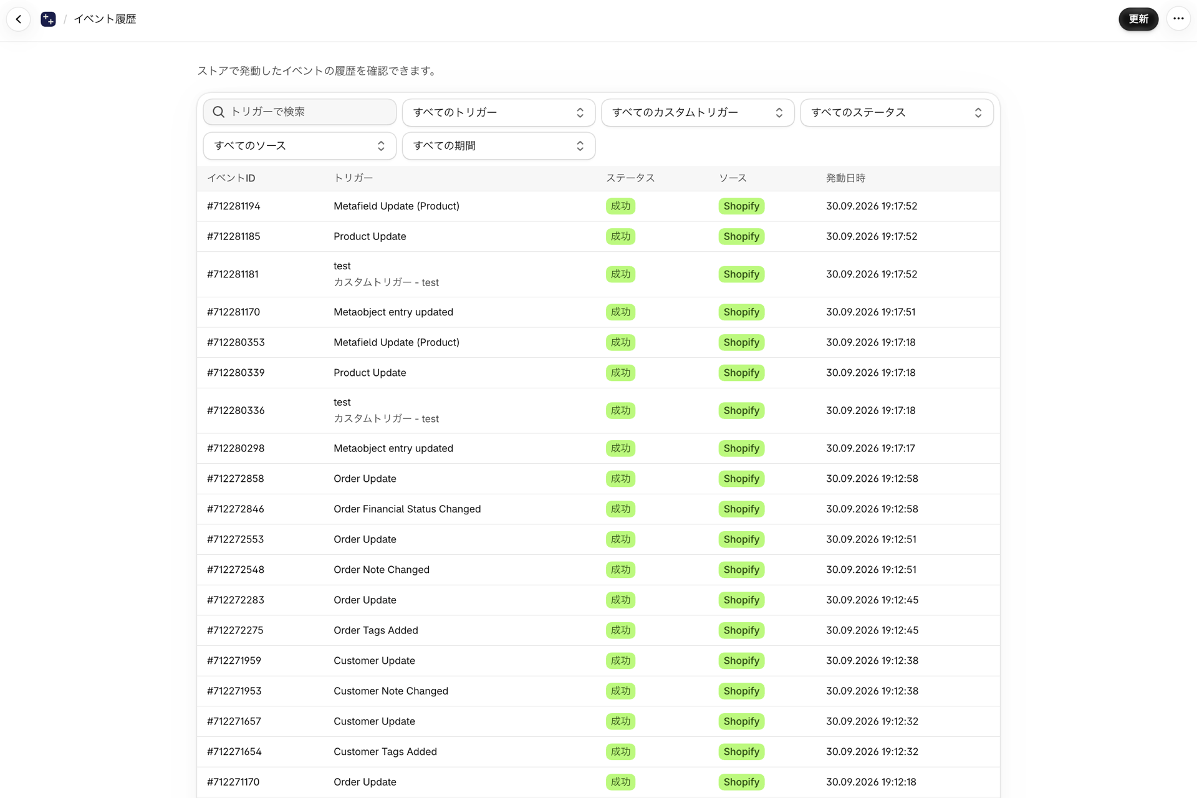Screen dimensions: 1197x798
Task: Click the 'Customer Note Changed' trigger
Action: click(x=391, y=691)
